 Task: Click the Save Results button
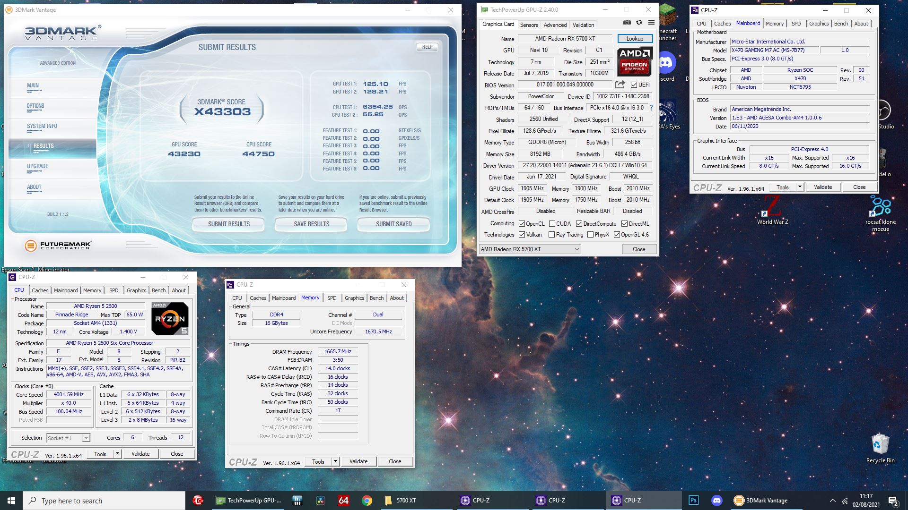[x=311, y=224]
